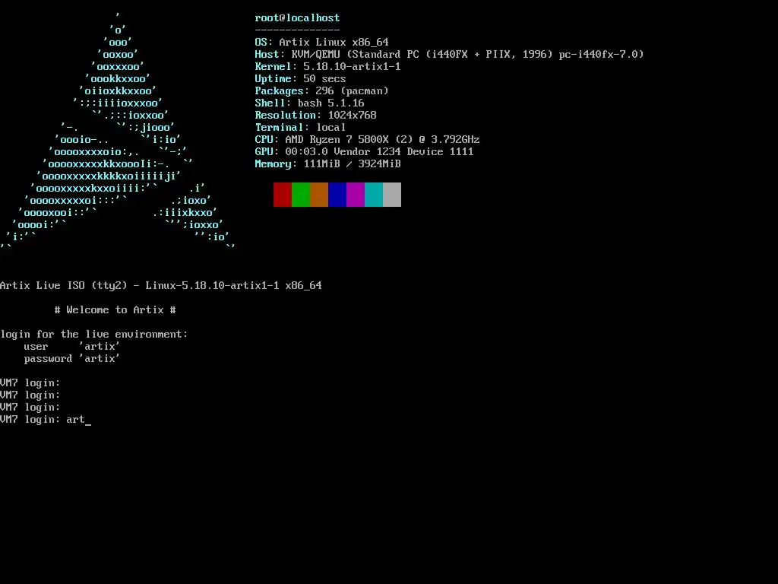Click the 'root@localhost' header text
Viewport: 778px width, 584px height.
coord(297,18)
